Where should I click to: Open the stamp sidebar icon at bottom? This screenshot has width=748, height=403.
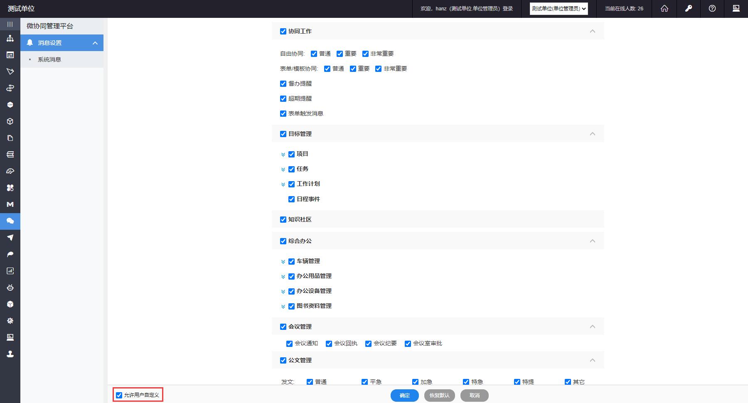pyautogui.click(x=10, y=354)
